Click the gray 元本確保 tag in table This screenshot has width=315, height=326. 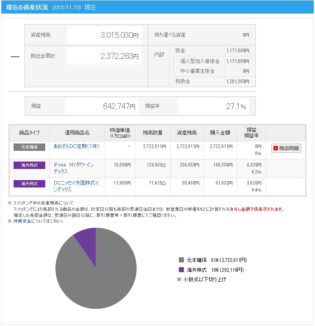(29, 147)
